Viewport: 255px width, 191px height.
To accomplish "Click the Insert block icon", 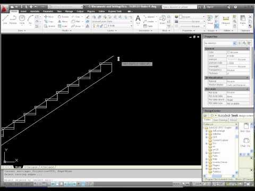I will (x=163, y=20).
